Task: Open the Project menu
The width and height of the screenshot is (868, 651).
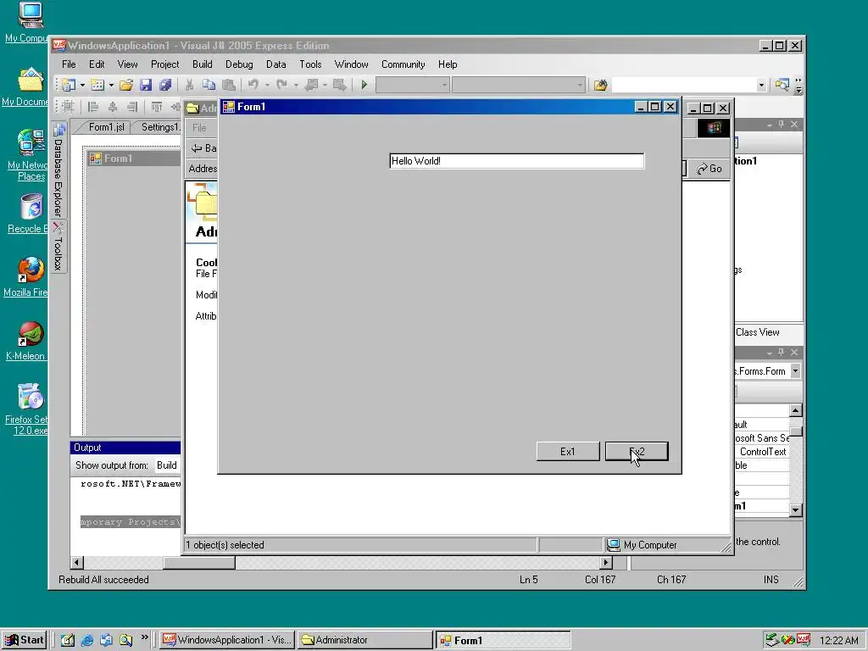Action: coord(165,64)
